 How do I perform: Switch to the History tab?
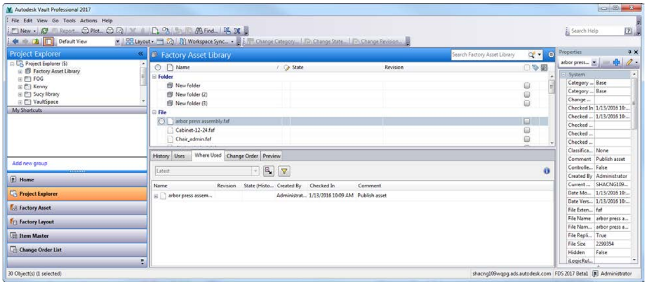[162, 156]
